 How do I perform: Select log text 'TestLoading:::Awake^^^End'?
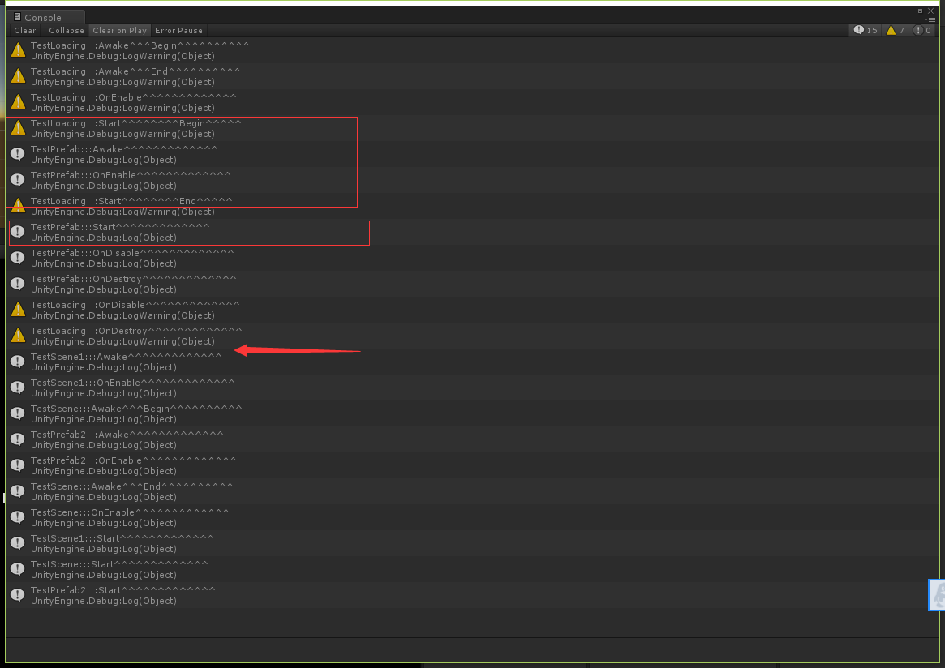coord(100,71)
